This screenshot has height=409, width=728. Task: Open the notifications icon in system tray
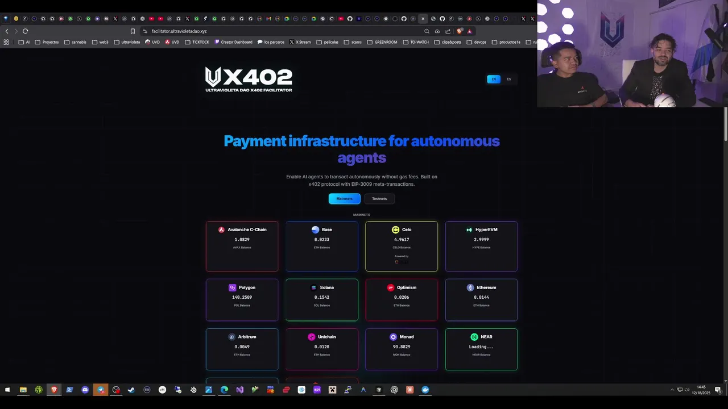click(718, 390)
